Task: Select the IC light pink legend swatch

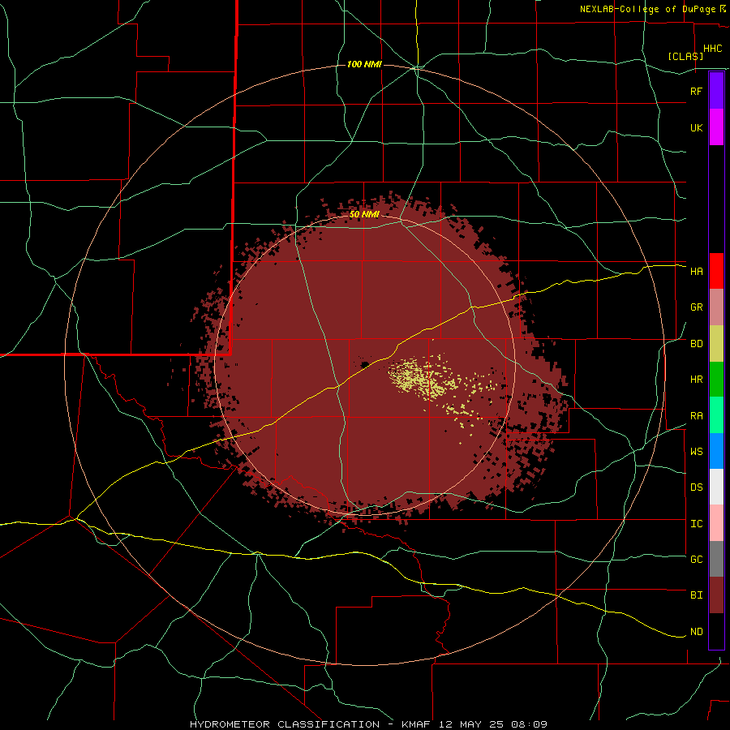Action: pyautogui.click(x=716, y=523)
